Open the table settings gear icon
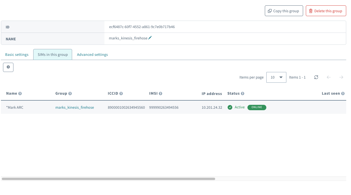Screen dimensions: 351x195 [8, 67]
